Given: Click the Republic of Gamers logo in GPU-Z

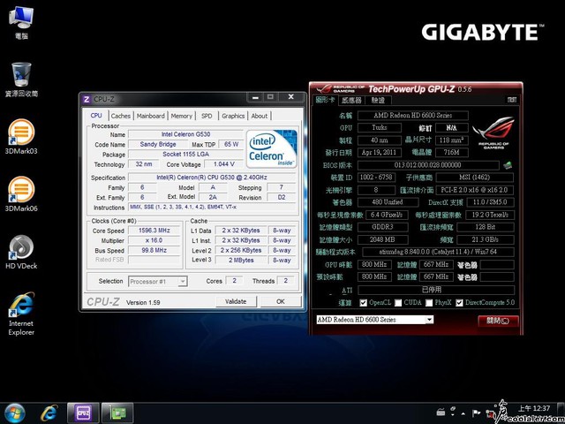Looking at the screenshot, I should click(x=493, y=132).
